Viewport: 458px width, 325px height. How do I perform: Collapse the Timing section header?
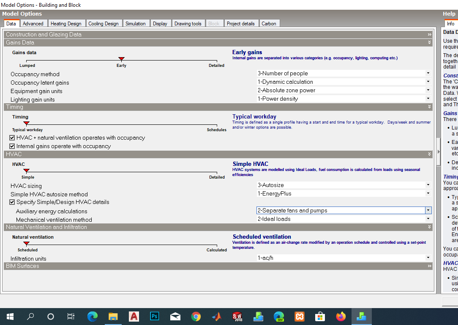(218, 107)
